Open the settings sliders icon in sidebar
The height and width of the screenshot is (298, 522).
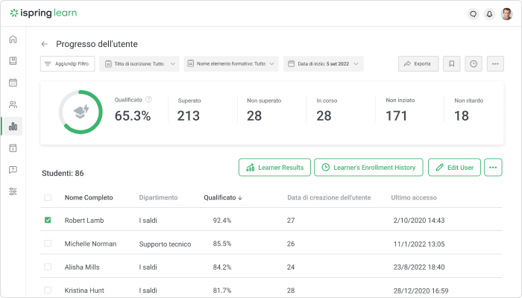pyautogui.click(x=13, y=191)
